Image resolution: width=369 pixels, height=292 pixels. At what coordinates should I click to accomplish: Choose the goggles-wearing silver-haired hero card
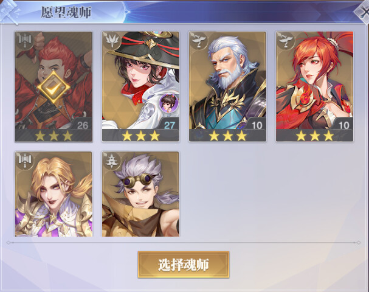point(140,194)
